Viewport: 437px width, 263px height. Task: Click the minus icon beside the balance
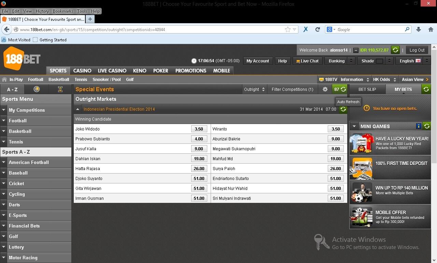[x=356, y=50]
